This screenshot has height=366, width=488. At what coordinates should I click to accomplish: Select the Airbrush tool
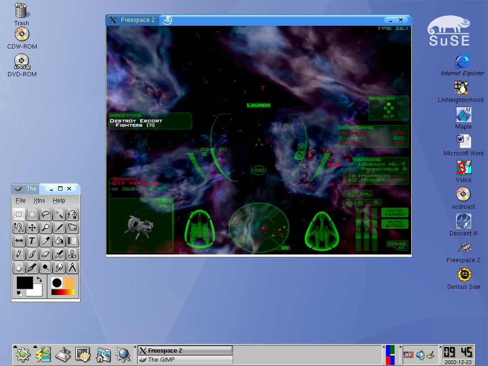[59, 254]
